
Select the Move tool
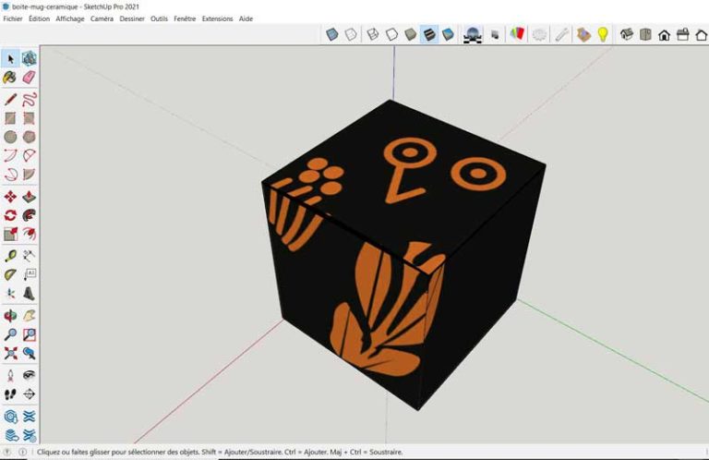click(10, 197)
